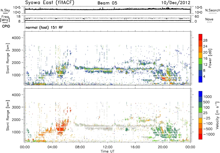Click the 'Slant Range [km]' label of Velocity panel

click(x=8, y=115)
